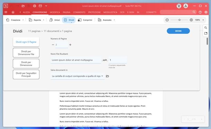The image size is (211, 129).
Task: Open the settings gear icon
Action: coord(206,12)
